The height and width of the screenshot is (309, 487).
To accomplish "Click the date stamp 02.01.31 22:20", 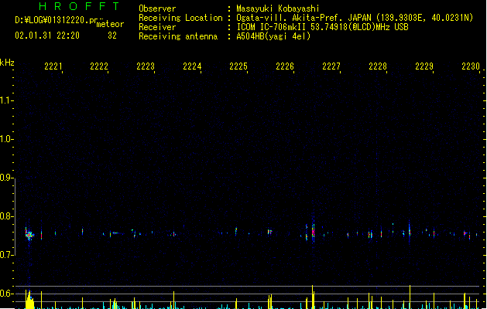I will [47, 36].
